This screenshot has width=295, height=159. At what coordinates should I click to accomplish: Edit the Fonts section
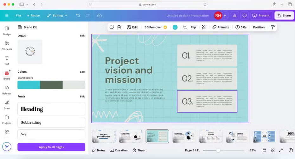point(82,96)
